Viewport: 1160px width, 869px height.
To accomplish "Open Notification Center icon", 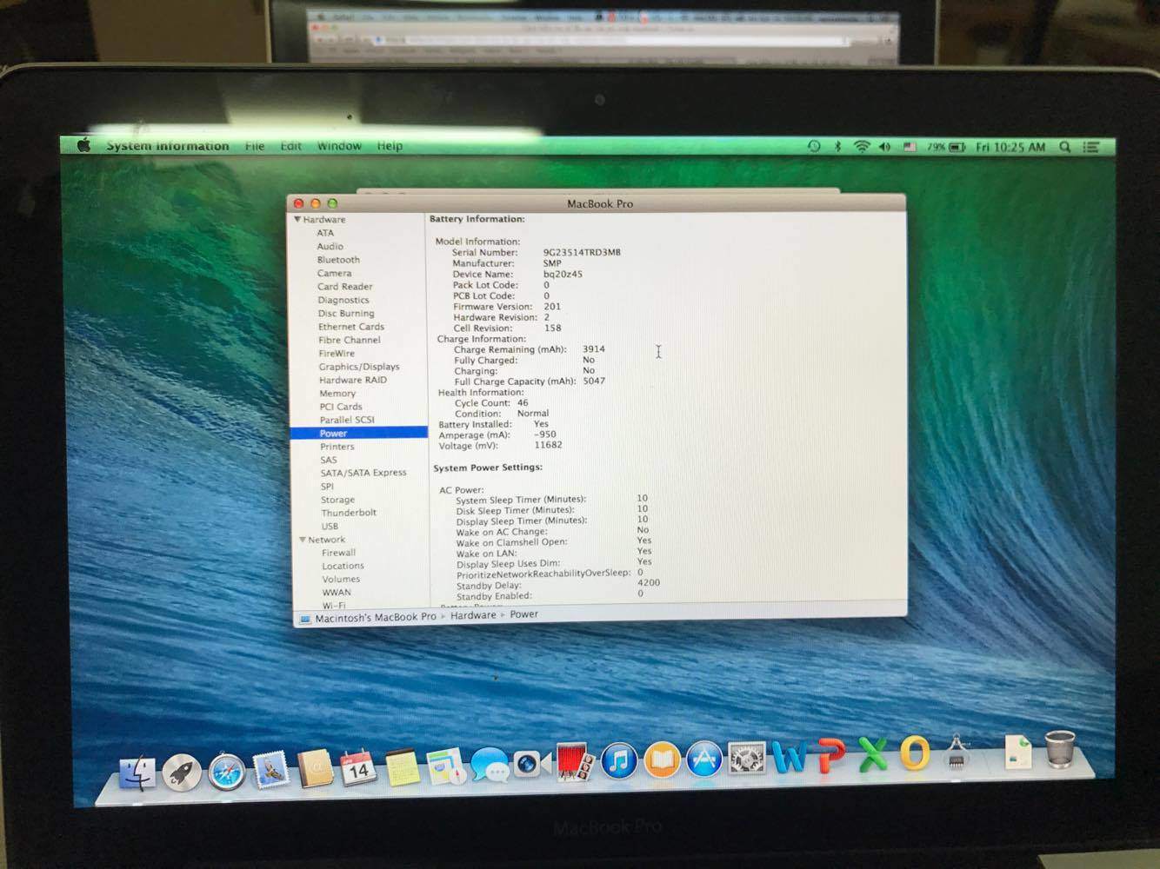I will click(1091, 147).
